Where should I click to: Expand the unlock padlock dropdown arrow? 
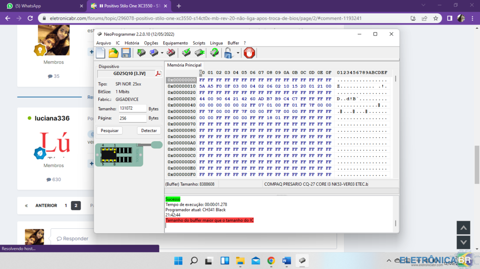pos(238,53)
